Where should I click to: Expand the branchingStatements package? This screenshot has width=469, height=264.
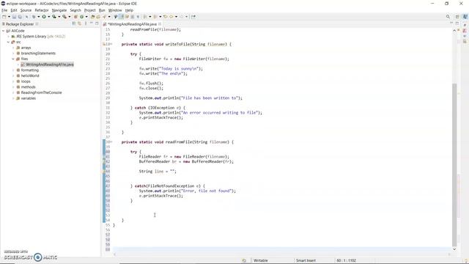pos(13,54)
